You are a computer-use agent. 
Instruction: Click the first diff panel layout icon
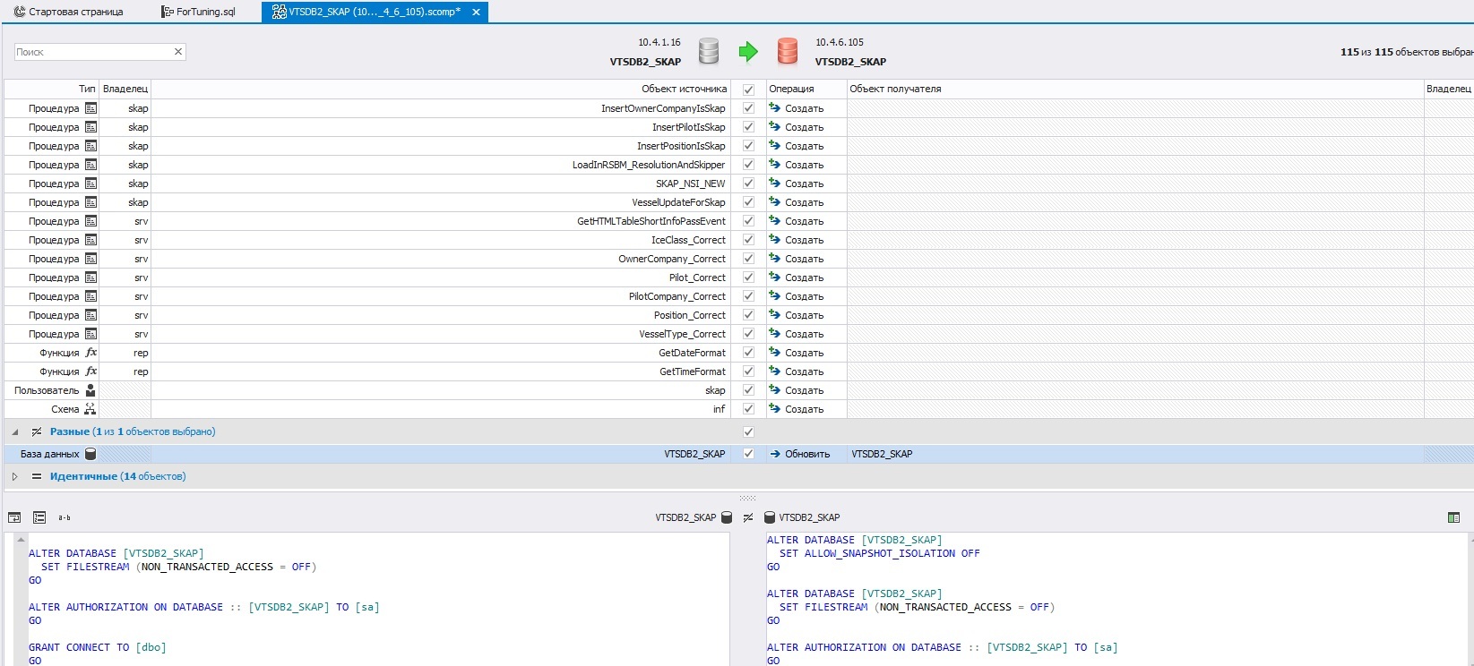(14, 517)
